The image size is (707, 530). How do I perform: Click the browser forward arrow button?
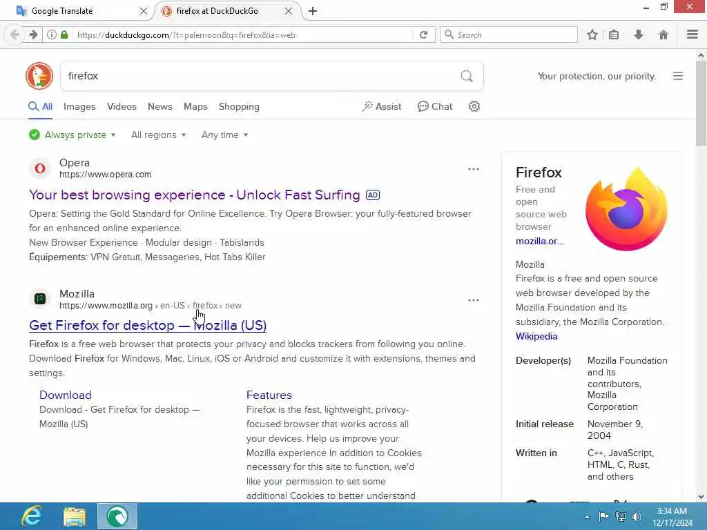click(33, 35)
